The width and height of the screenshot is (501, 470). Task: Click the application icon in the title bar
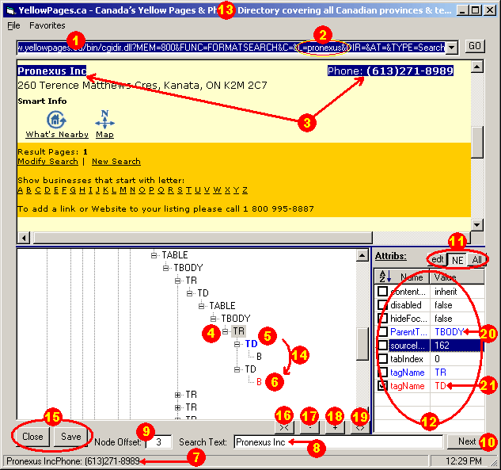10,10
